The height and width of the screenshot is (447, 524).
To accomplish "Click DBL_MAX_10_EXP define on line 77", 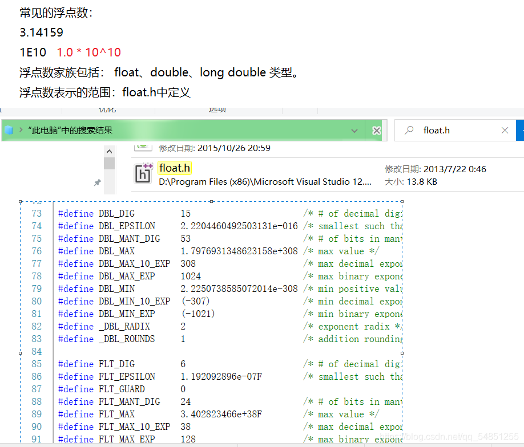I will pos(114,263).
